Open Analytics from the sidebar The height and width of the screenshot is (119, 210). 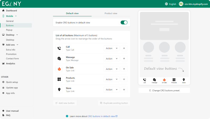[10, 63]
